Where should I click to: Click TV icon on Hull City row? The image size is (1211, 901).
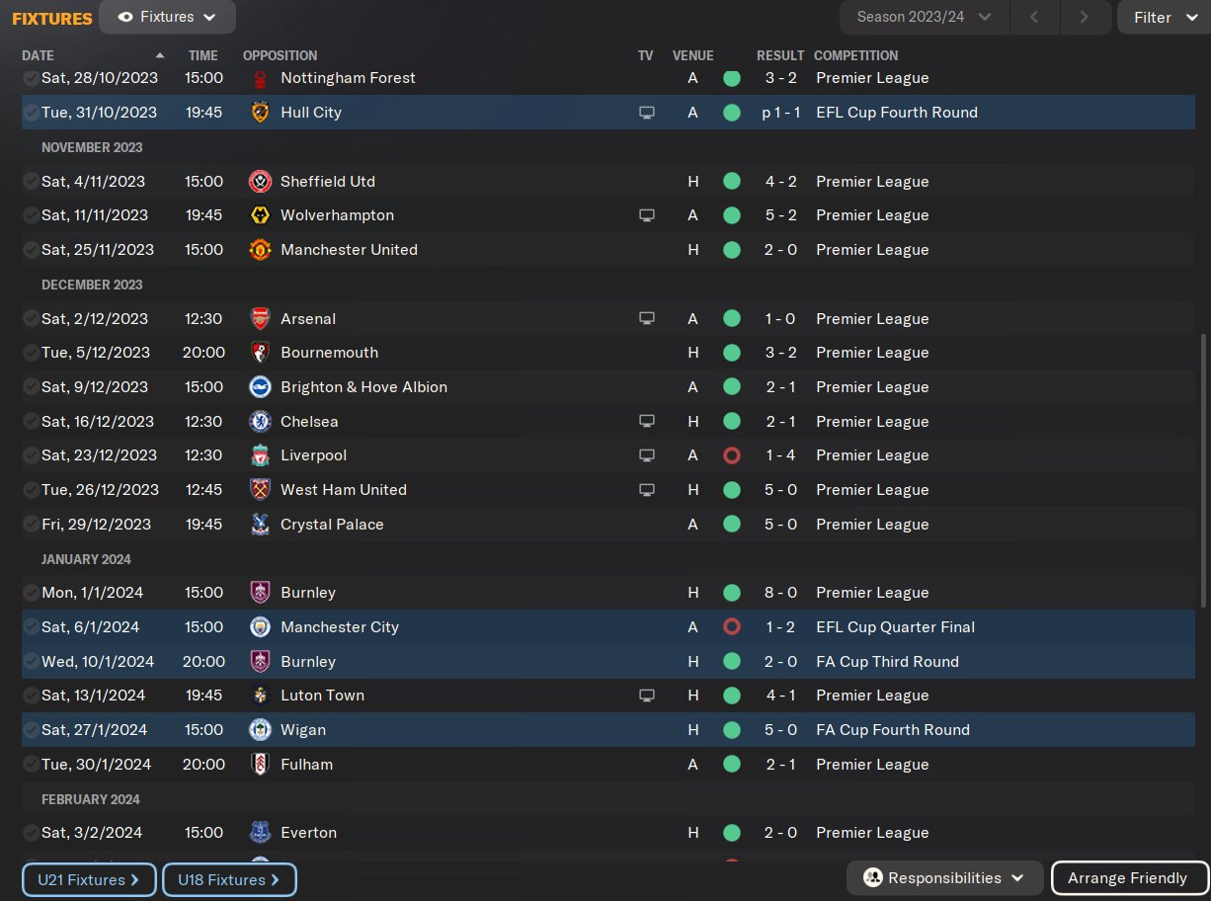pyautogui.click(x=647, y=113)
